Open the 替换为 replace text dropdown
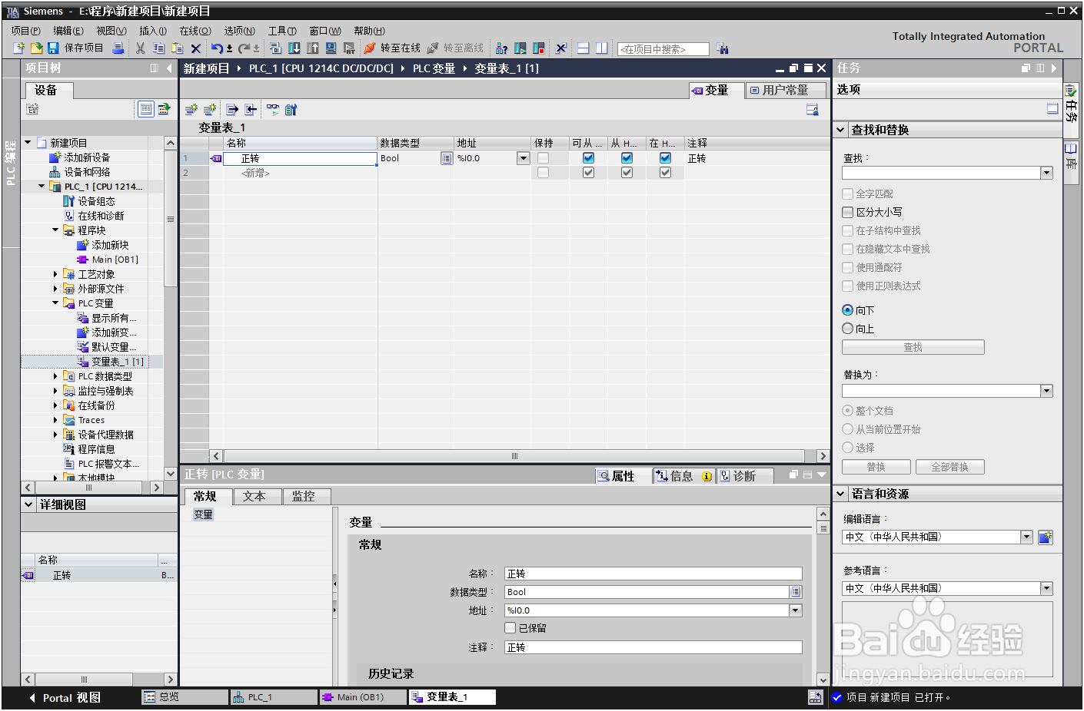Image resolution: width=1084 pixels, height=711 pixels. (x=1046, y=391)
